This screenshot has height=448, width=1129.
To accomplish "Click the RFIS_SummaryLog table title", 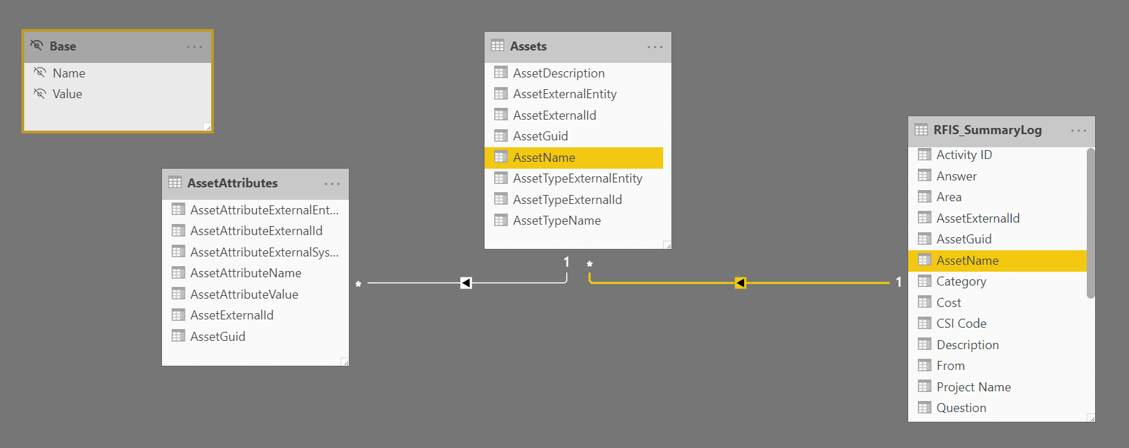I will pyautogui.click(x=988, y=130).
